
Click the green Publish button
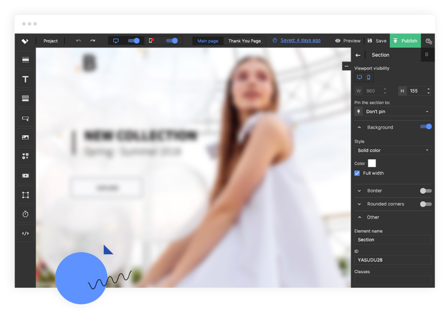(405, 41)
